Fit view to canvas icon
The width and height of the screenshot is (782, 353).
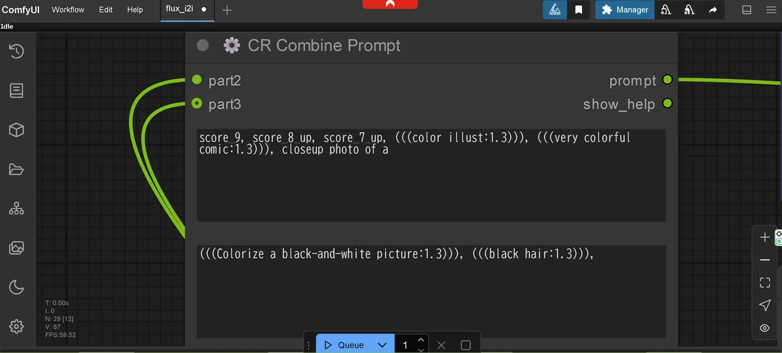coord(765,283)
